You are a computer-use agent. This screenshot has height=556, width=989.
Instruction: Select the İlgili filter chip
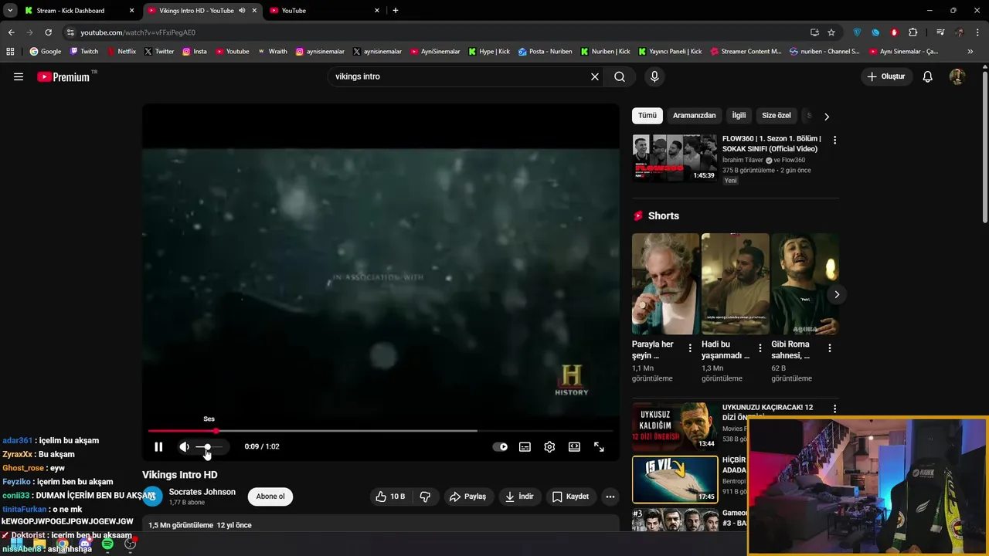coord(739,115)
